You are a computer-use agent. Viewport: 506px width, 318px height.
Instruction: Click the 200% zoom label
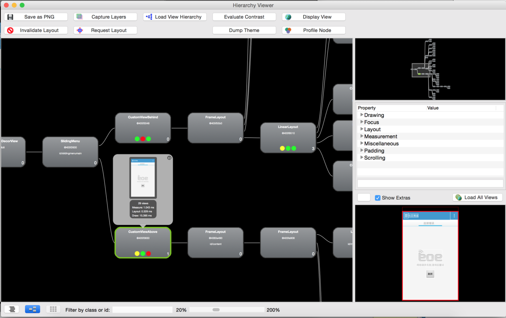[273, 310]
